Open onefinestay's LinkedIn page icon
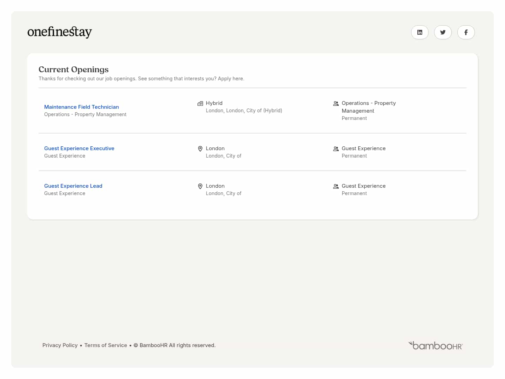This screenshot has height=379, width=505. pos(420,32)
